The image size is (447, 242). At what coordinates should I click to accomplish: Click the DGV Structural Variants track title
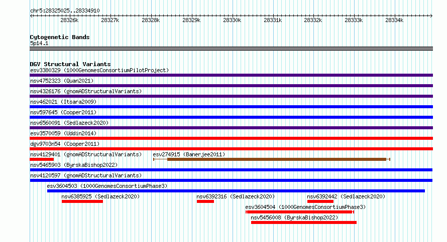coord(70,64)
